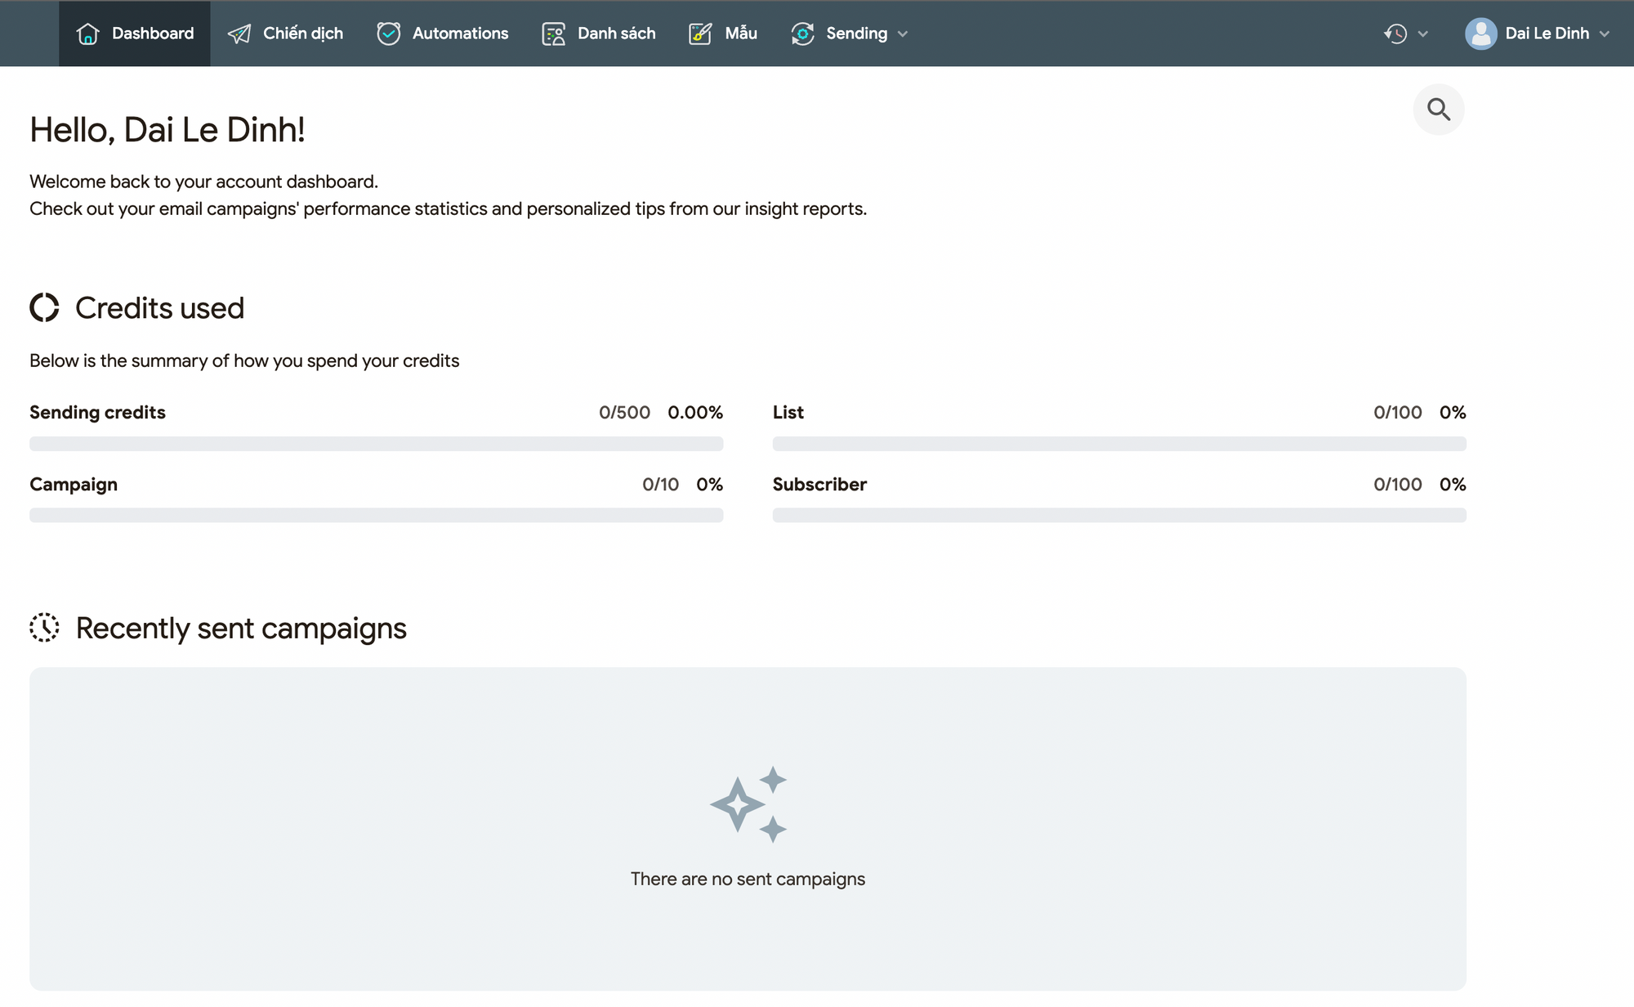The height and width of the screenshot is (1007, 1634).
Task: Open the search magnifier button
Action: 1438,110
